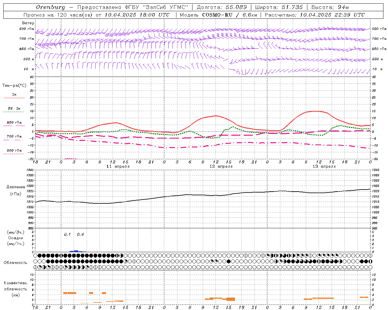The height and width of the screenshot is (310, 388).
Task: Click the (мм/3ч.) precipitation unit label
Action: (16, 232)
